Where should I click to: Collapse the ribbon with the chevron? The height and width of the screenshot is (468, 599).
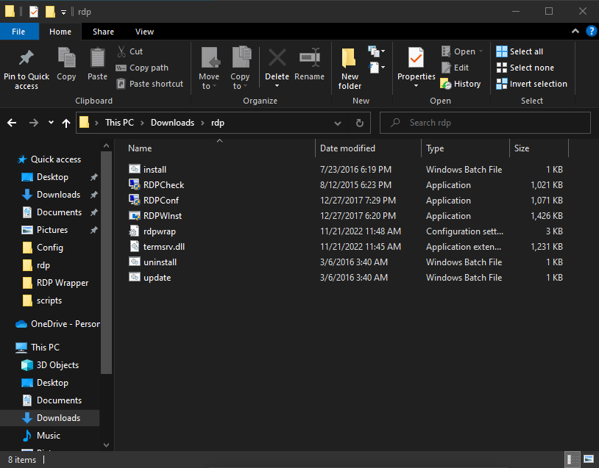(575, 32)
